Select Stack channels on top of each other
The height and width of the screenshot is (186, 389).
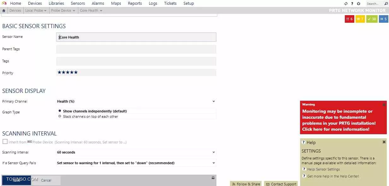pos(60,117)
